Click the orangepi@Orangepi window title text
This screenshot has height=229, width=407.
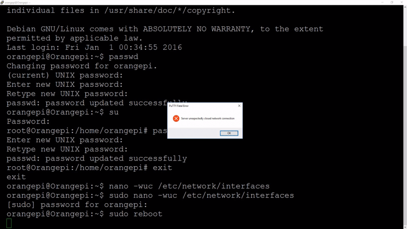click(17, 2)
